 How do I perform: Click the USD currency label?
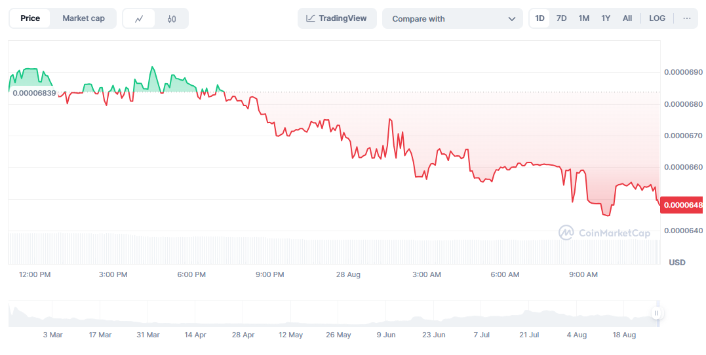coord(677,262)
